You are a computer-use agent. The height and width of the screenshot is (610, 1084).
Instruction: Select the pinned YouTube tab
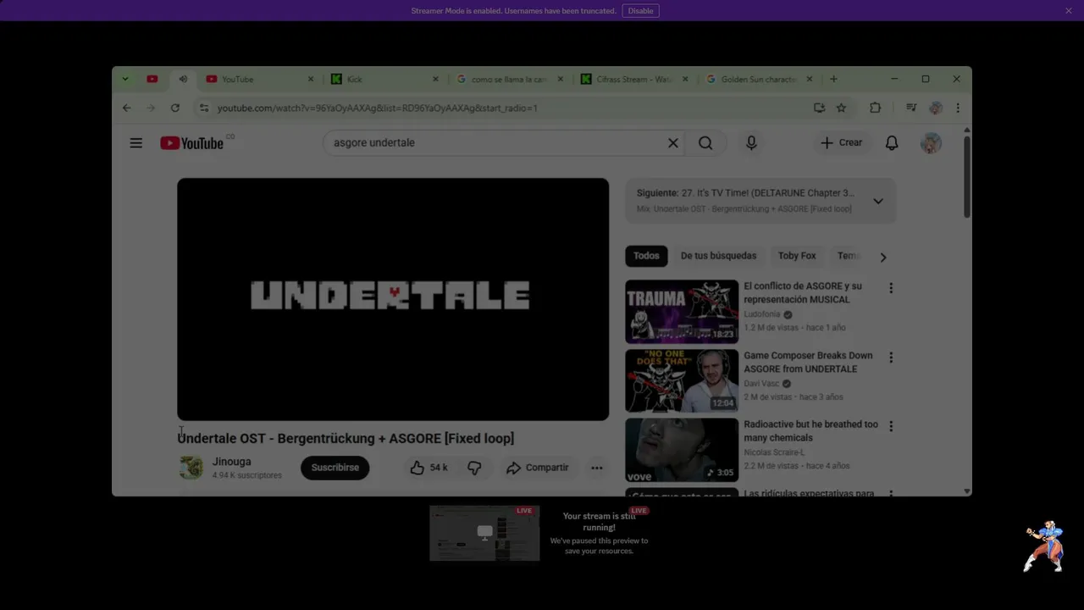coord(152,79)
